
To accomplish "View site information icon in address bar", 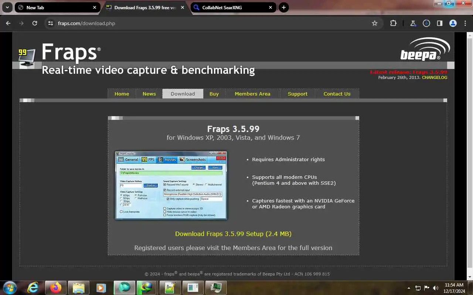I will point(51,23).
